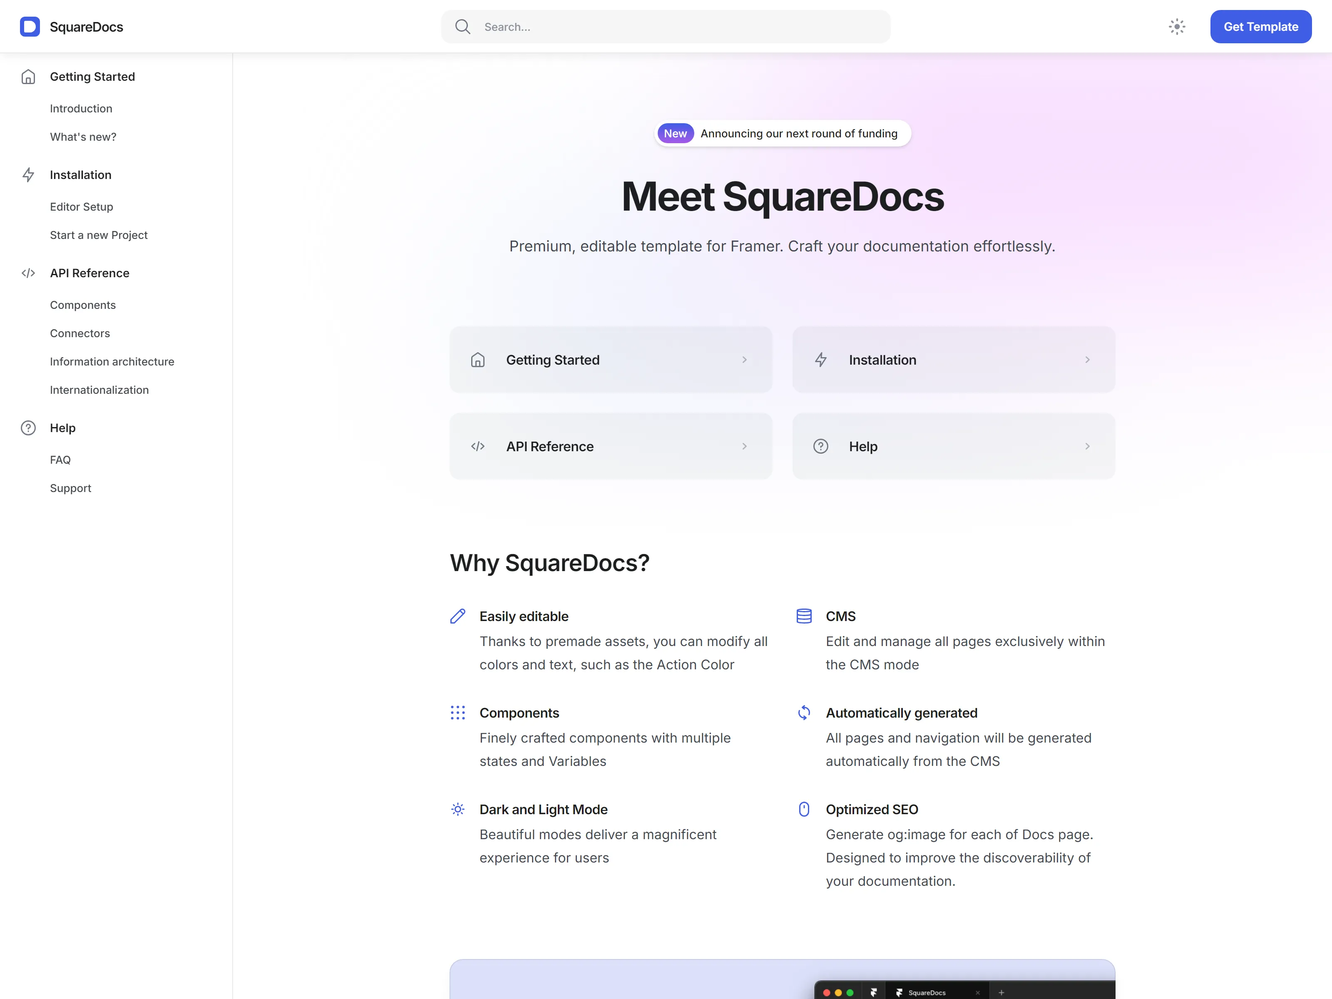Click the lightning bolt icon beside Installation in sidebar
1332x999 pixels.
click(x=28, y=175)
